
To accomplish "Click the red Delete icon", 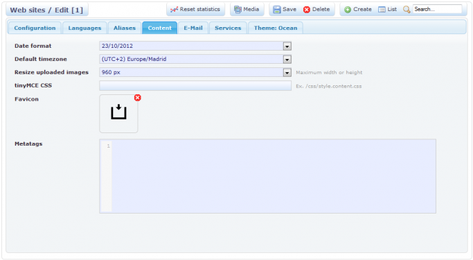I will (307, 10).
